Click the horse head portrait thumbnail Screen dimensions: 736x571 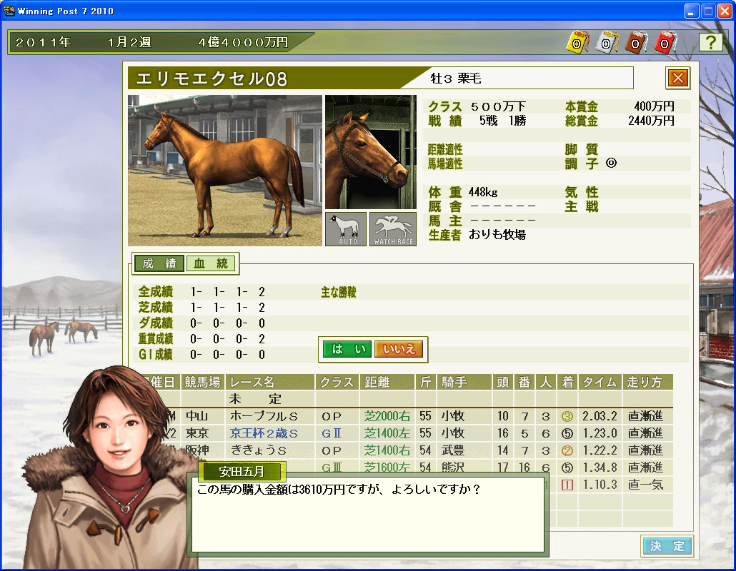370,152
